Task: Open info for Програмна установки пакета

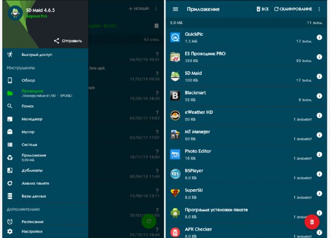Action: tap(319, 213)
